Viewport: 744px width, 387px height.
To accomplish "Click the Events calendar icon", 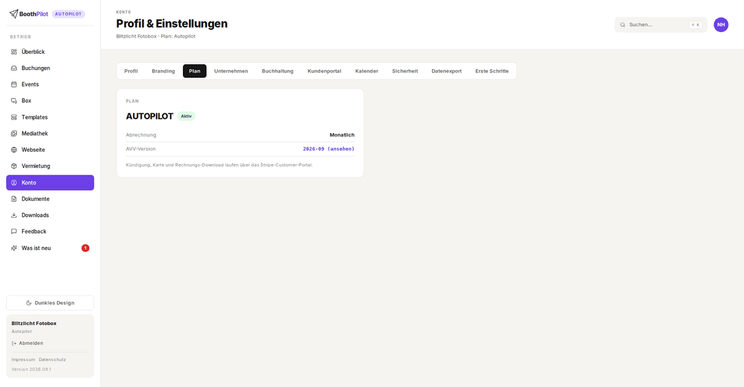I will 14,84.
